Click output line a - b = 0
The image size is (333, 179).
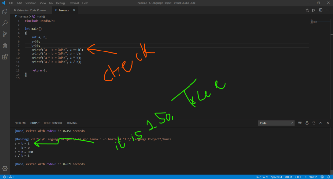[22, 148]
